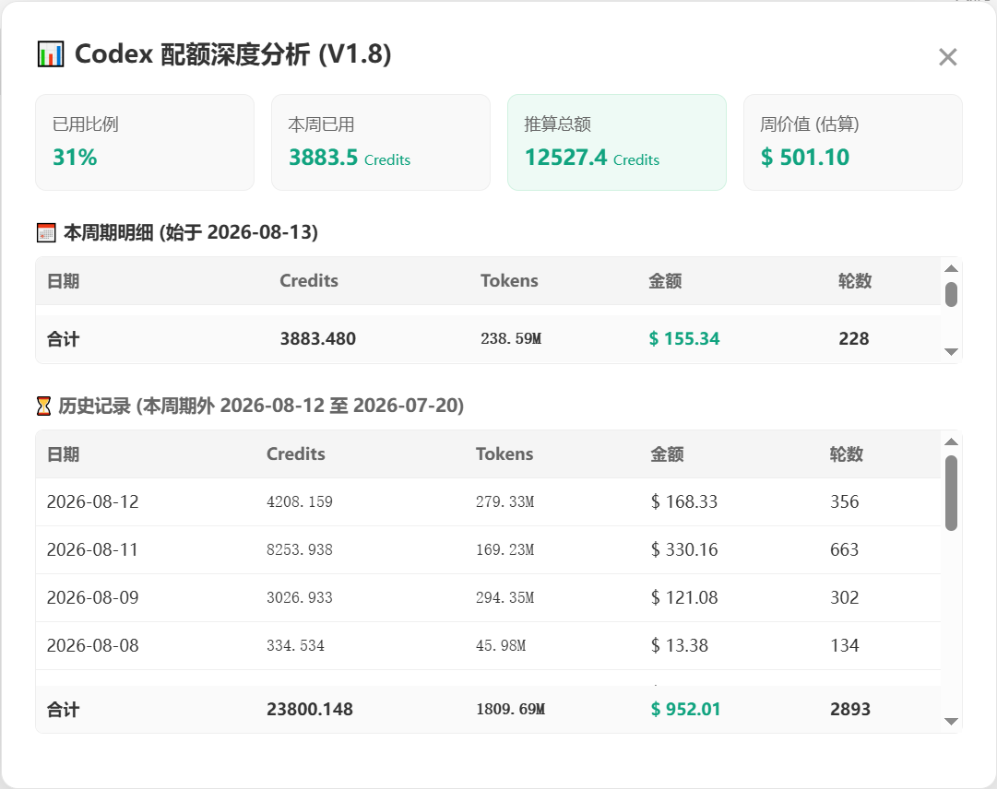Click the 279.33M tokens value
Screen dimensions: 997x789
click(505, 501)
